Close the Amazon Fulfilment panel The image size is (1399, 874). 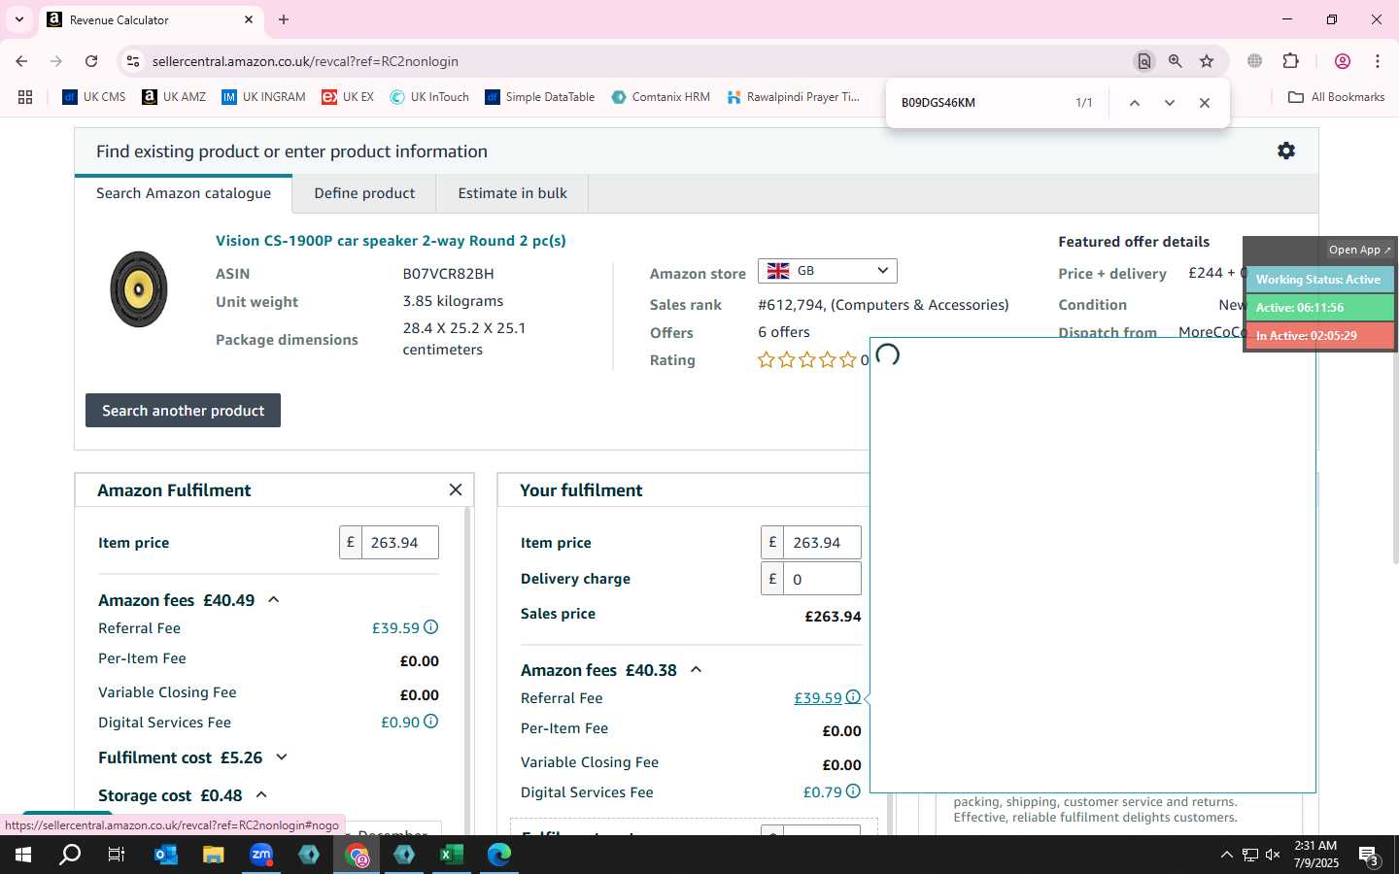tap(456, 489)
